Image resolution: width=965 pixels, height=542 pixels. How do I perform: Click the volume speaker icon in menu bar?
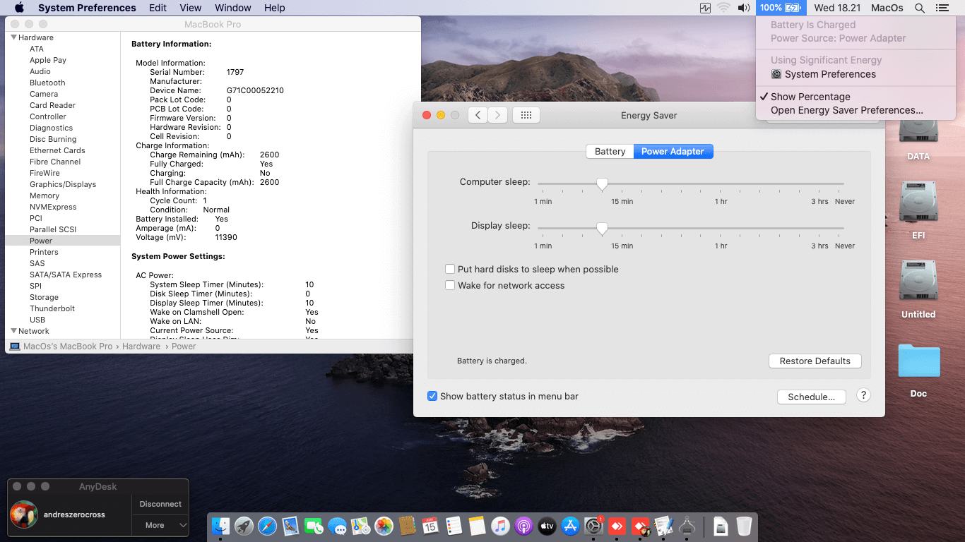[743, 8]
